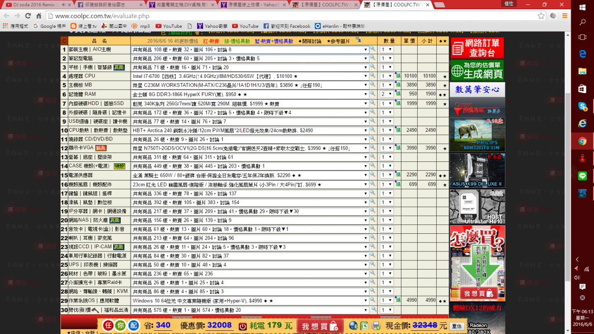Screen dimensions: 594x334
Task: Open the 記憶體 RAM product dropdown
Action: pos(250,94)
